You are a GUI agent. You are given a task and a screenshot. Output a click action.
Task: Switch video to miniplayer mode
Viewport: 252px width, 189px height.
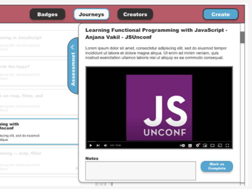pos(205,146)
